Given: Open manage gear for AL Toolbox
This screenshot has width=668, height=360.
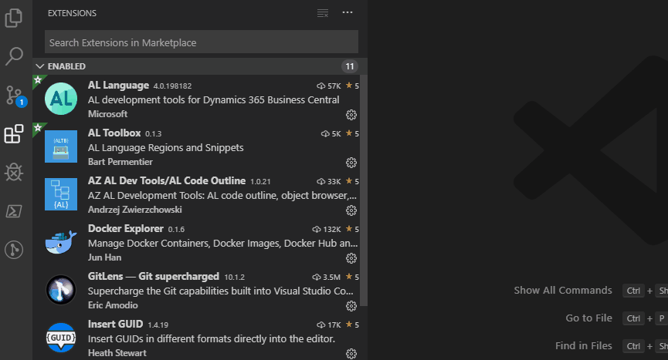Looking at the screenshot, I should tap(351, 163).
